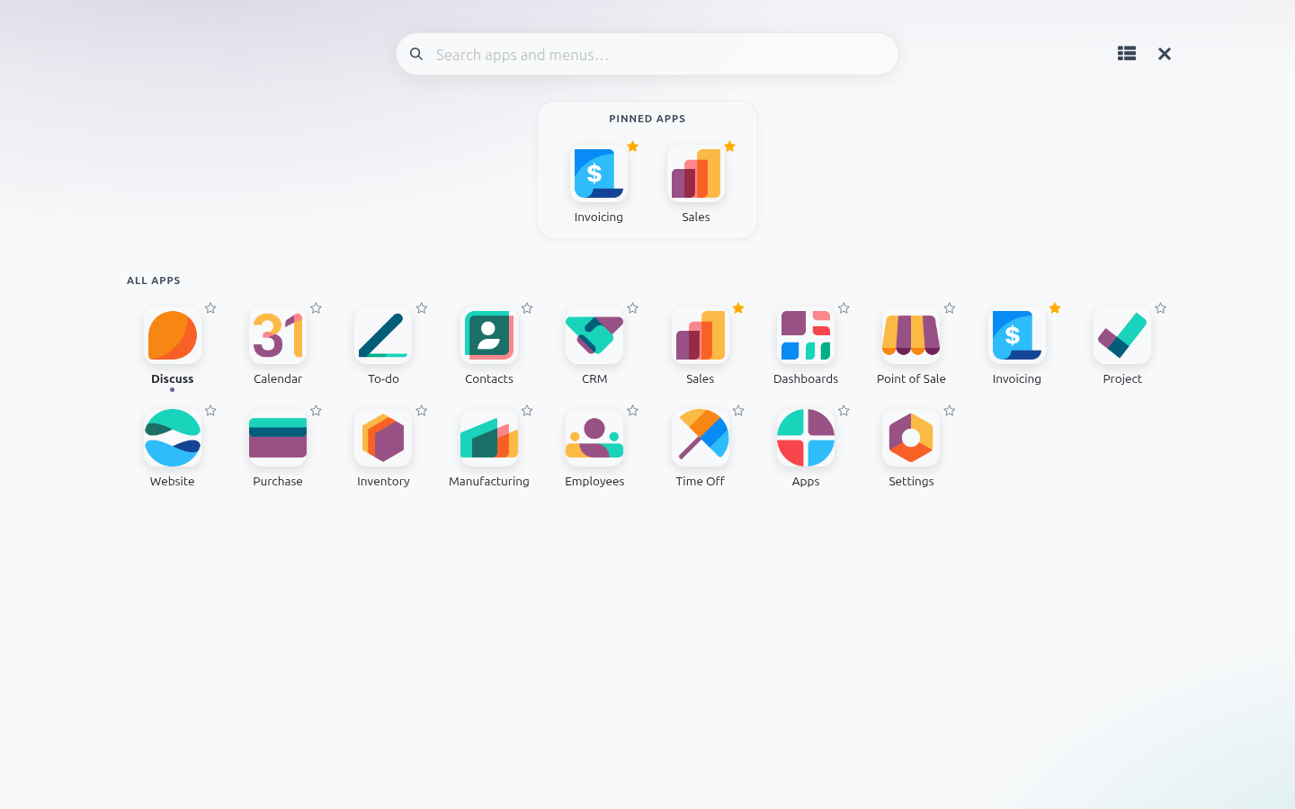
Task: Toggle the Inventory favorite star
Action: [422, 411]
